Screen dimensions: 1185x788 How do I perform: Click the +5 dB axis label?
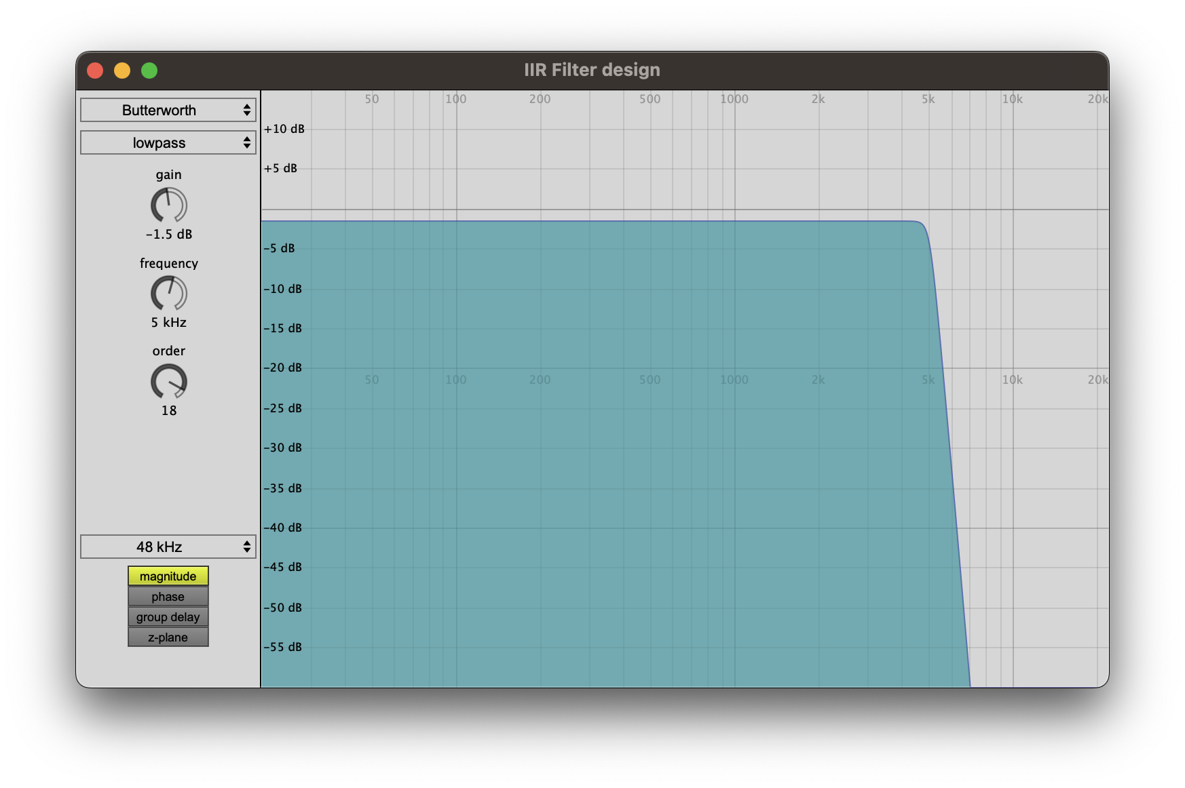281,168
